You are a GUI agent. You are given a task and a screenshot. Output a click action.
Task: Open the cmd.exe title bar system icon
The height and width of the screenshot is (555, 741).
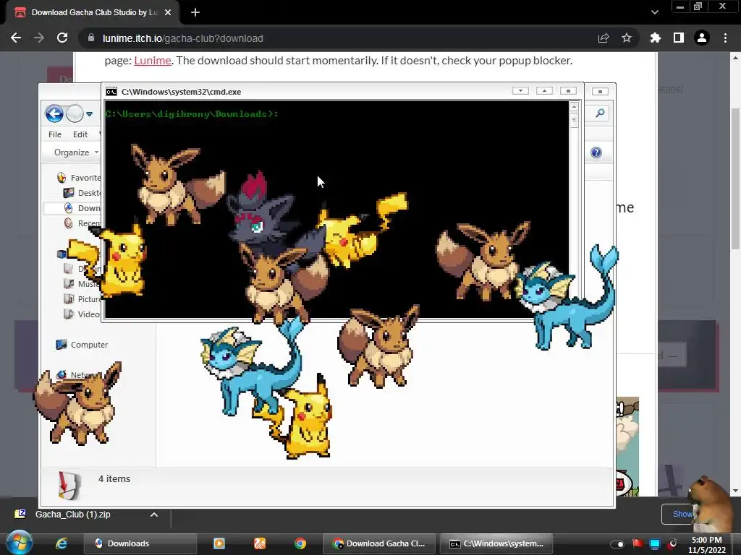point(111,92)
